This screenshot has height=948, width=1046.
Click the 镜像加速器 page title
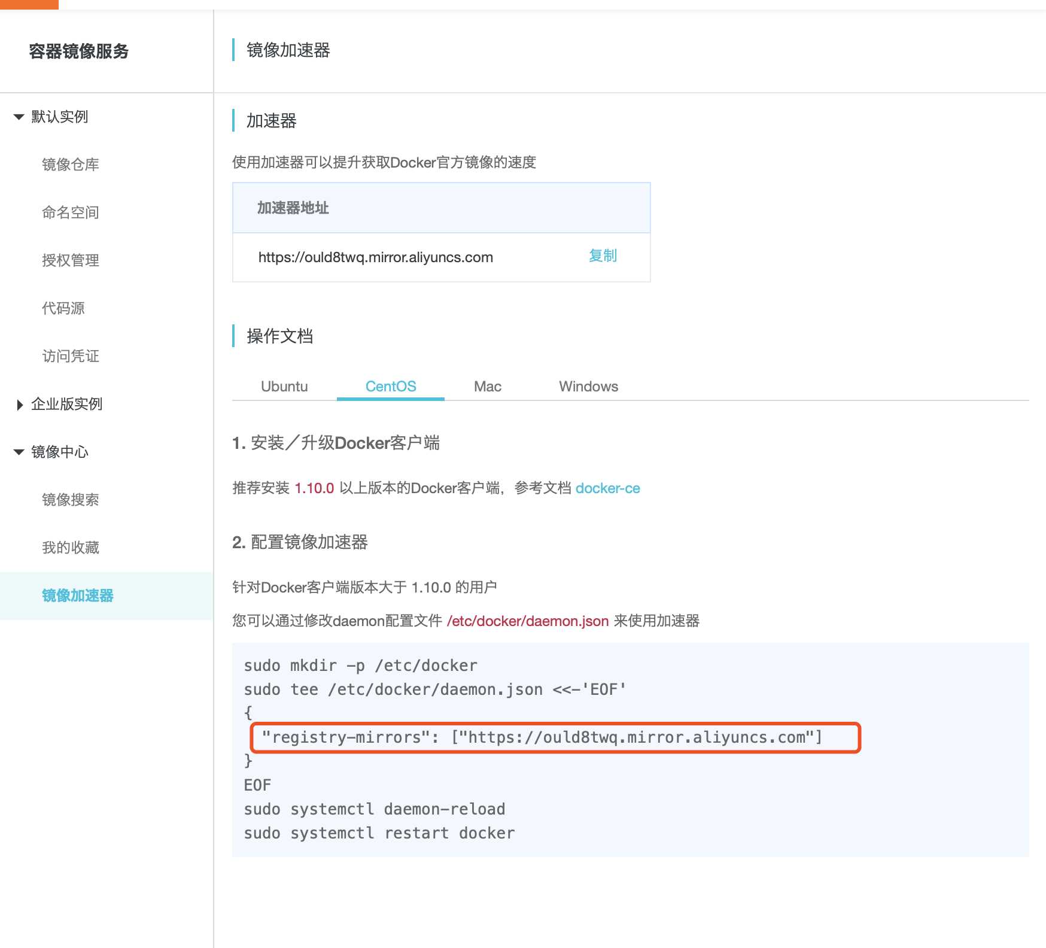point(288,50)
